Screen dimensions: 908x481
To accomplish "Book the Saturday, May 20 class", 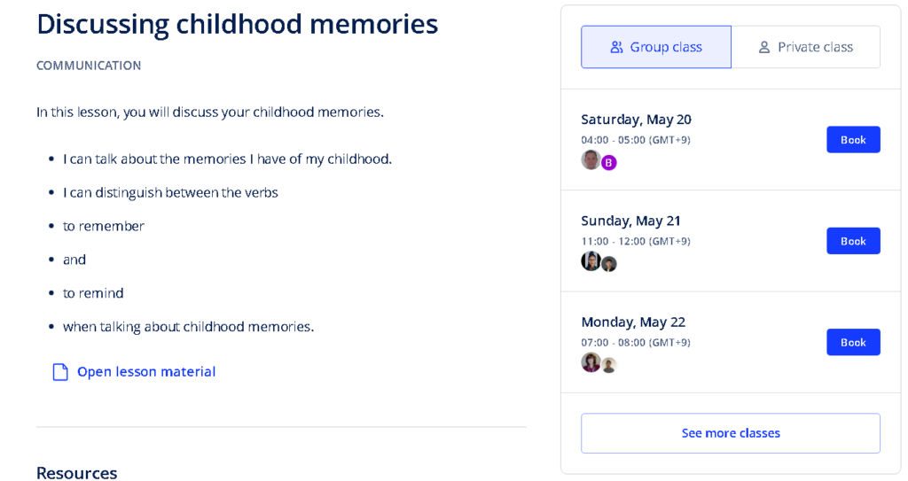I will tap(853, 139).
